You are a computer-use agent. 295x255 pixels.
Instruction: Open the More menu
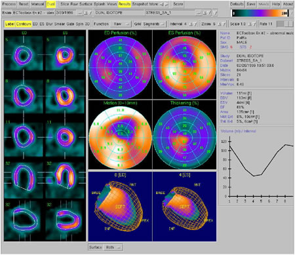[153, 4]
